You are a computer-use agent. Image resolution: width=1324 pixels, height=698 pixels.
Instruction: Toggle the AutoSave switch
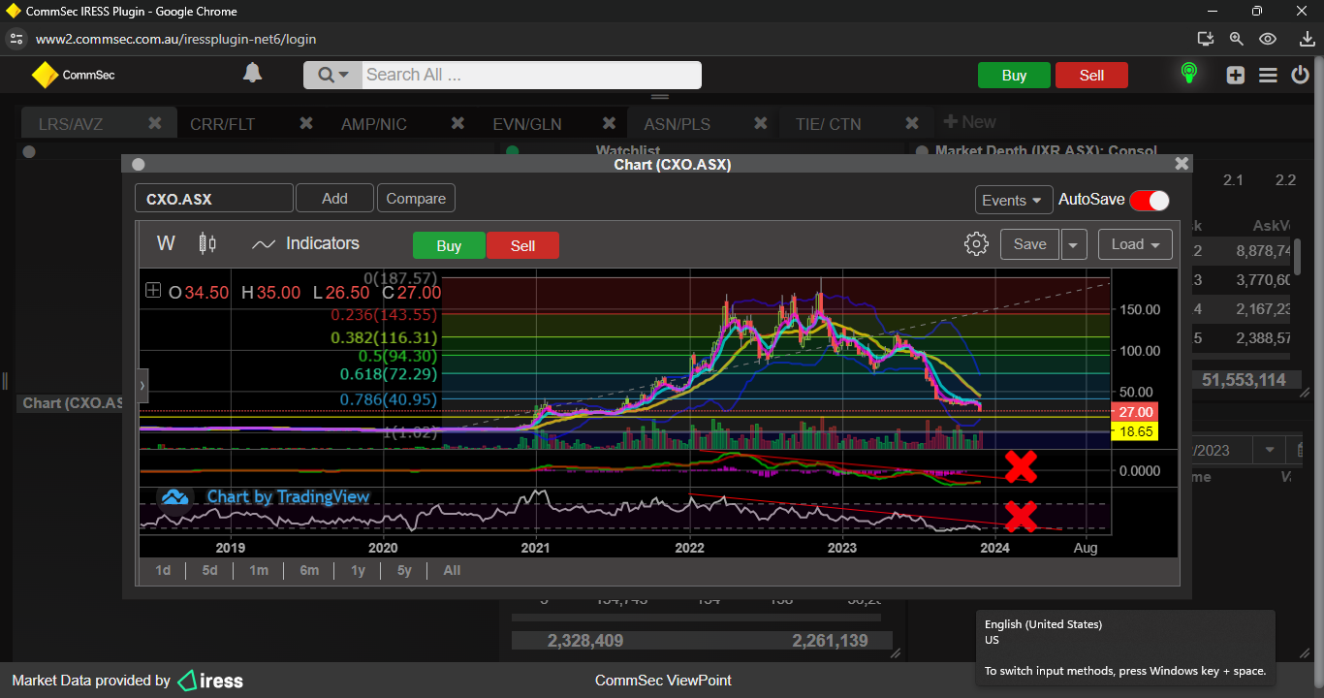pyautogui.click(x=1149, y=200)
